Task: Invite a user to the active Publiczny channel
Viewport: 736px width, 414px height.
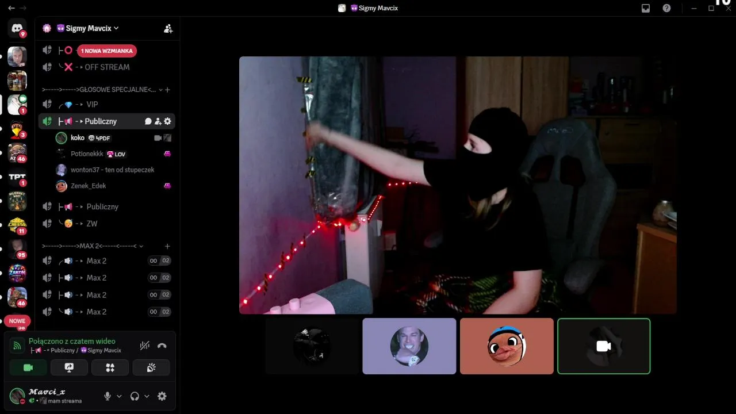Action: (x=158, y=121)
